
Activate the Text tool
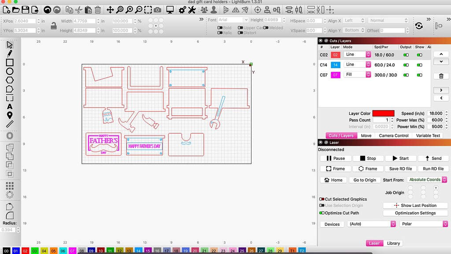[9, 107]
